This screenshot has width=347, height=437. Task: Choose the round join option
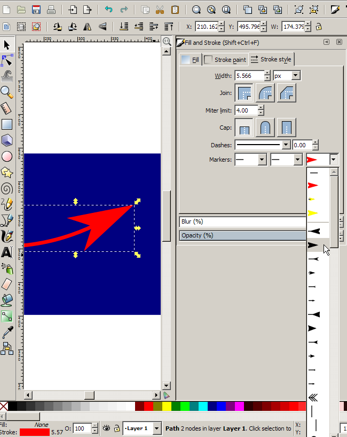coord(265,93)
